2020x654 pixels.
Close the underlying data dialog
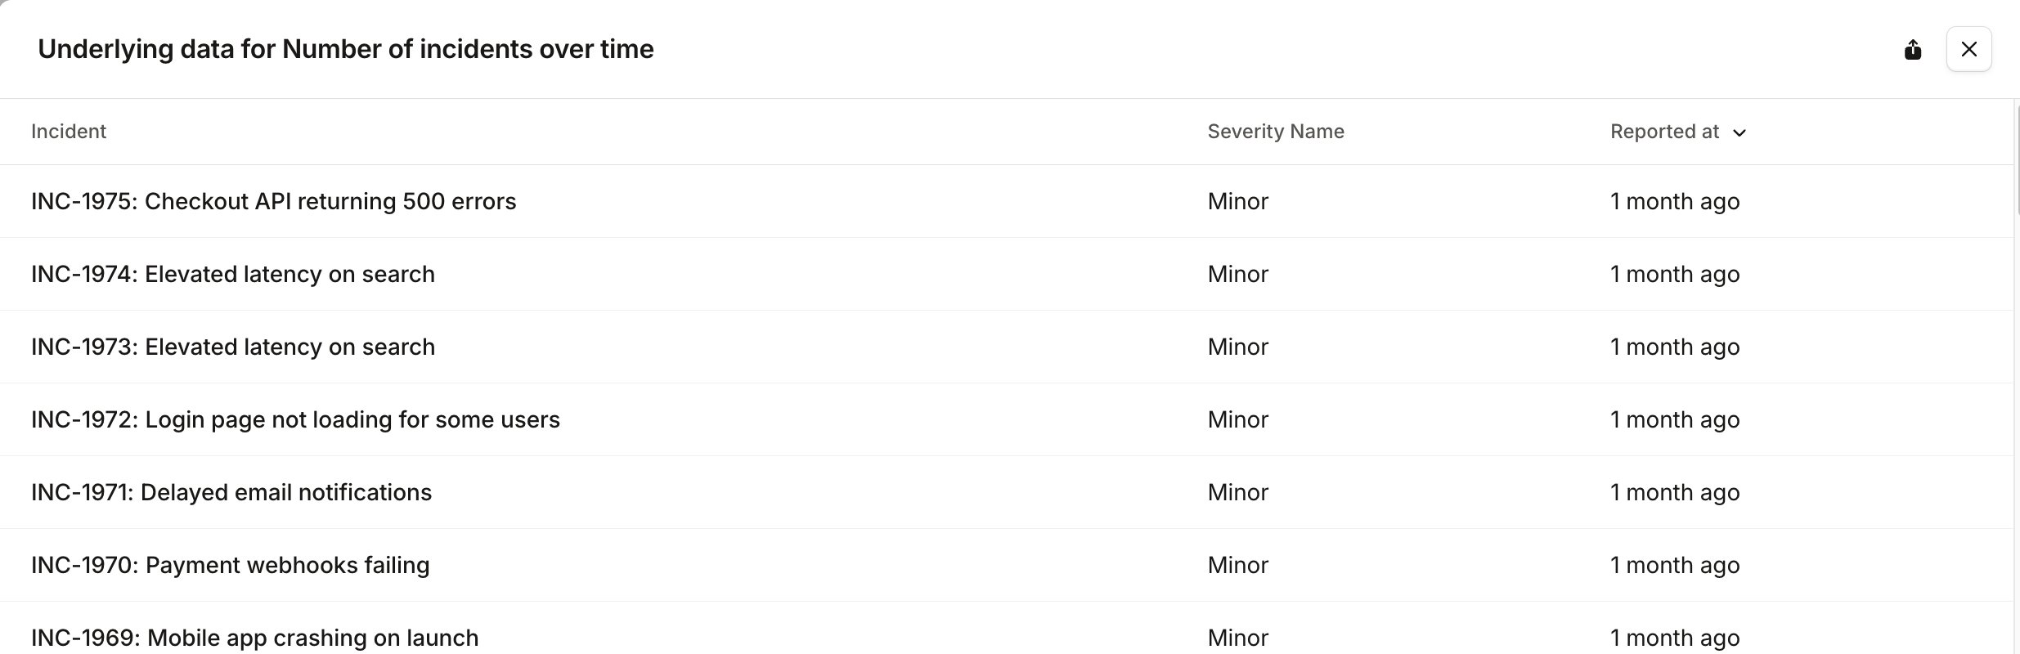(1968, 49)
